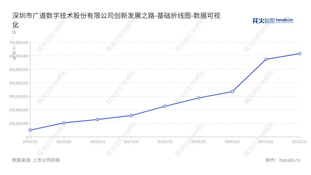This screenshot has height=175, width=311.
Task: Click the y-axis label 400,000,000
Action: coord(18,83)
